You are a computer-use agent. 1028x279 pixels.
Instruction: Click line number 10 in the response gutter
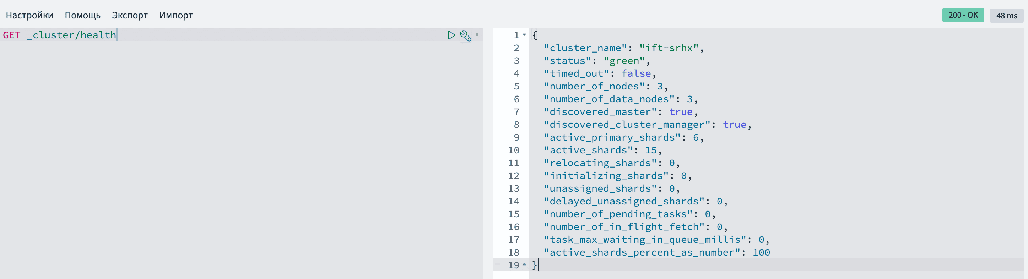[x=513, y=150]
